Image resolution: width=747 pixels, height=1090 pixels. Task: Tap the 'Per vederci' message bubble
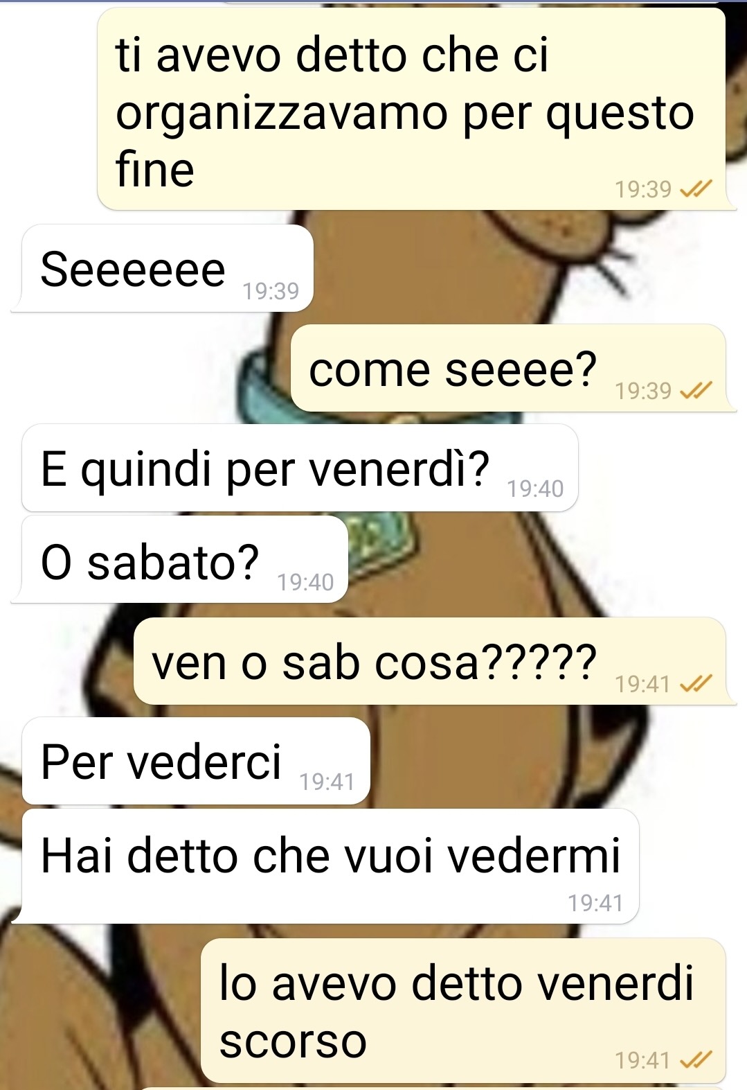click(x=196, y=761)
